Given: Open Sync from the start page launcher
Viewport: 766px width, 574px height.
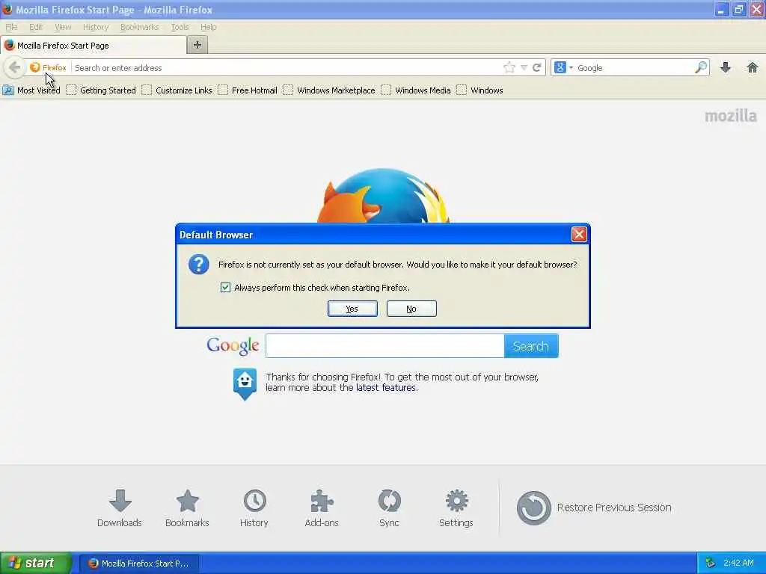Looking at the screenshot, I should [x=389, y=508].
